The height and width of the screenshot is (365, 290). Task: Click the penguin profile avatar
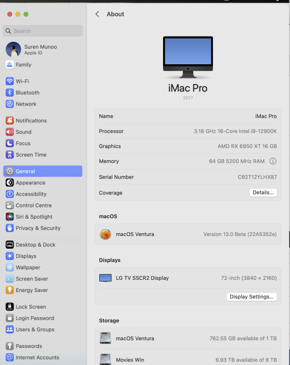13,49
